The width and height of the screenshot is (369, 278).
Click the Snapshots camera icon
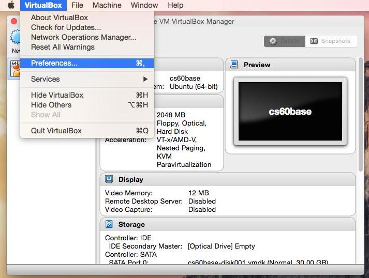pyautogui.click(x=314, y=41)
